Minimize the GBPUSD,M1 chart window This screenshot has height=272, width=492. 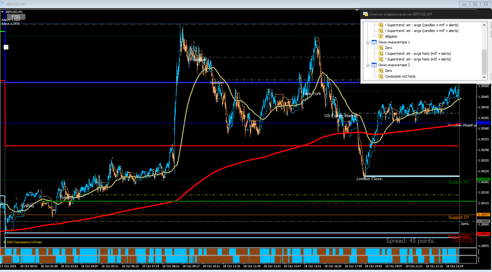[464, 4]
